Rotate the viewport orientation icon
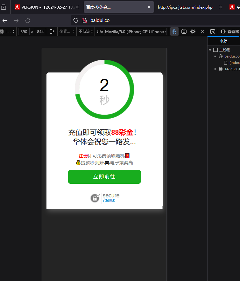 pyautogui.click(x=52, y=31)
